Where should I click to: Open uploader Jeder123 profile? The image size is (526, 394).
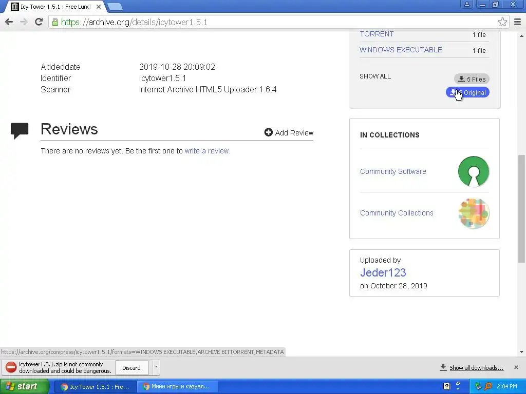pos(383,272)
